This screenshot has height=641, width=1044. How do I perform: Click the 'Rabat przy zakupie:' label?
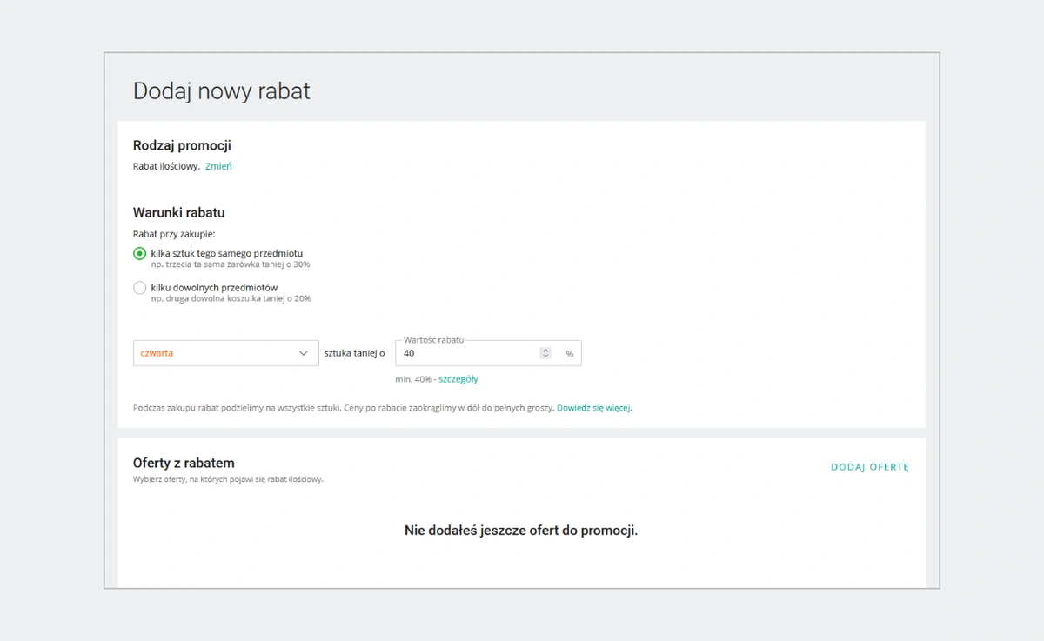click(x=174, y=234)
